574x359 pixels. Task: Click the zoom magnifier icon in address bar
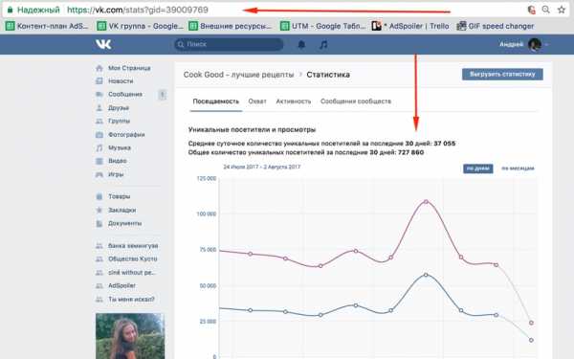point(545,10)
